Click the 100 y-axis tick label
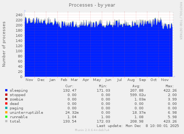The width and height of the screenshot is (184, 134). (19, 51)
